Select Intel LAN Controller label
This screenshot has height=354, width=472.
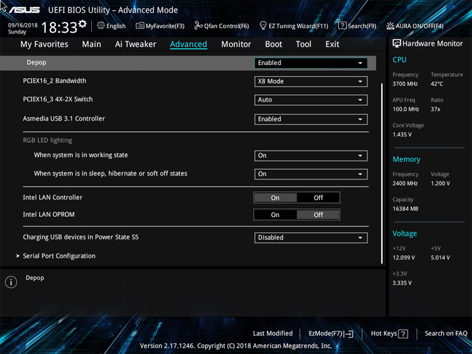[x=52, y=197]
